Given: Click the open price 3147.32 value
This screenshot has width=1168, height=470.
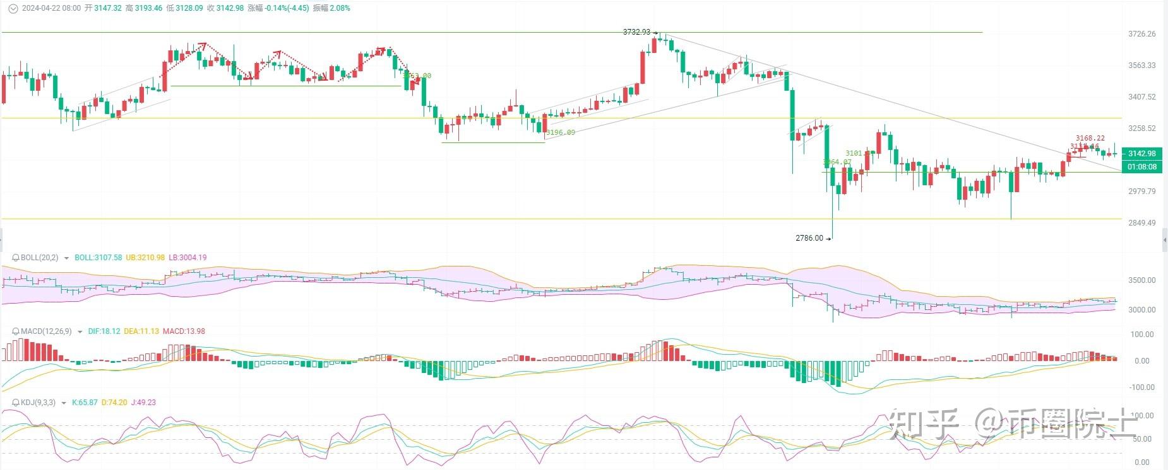Looking at the screenshot, I should point(107,8).
